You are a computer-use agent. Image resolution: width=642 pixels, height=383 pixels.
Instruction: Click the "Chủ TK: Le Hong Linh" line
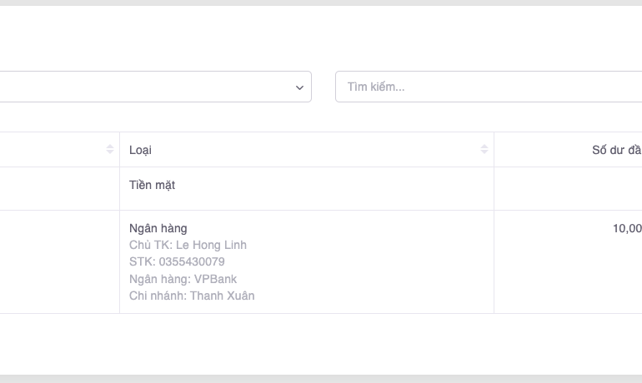point(188,245)
